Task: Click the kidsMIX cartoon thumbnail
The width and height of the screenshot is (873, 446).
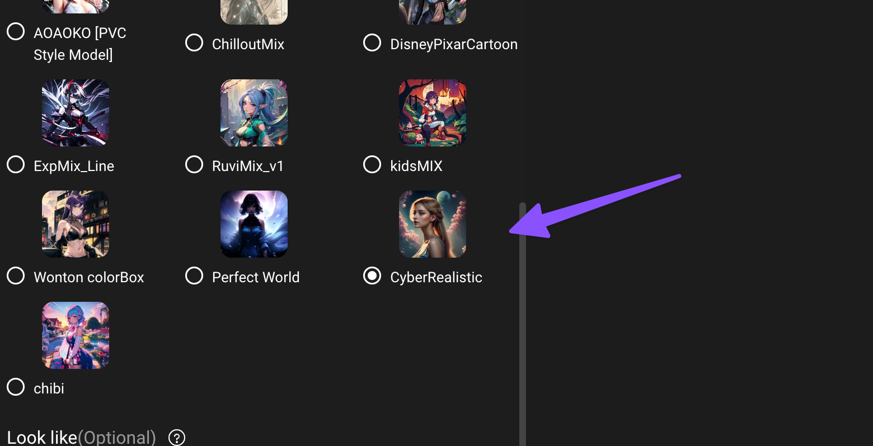Action: pyautogui.click(x=433, y=113)
